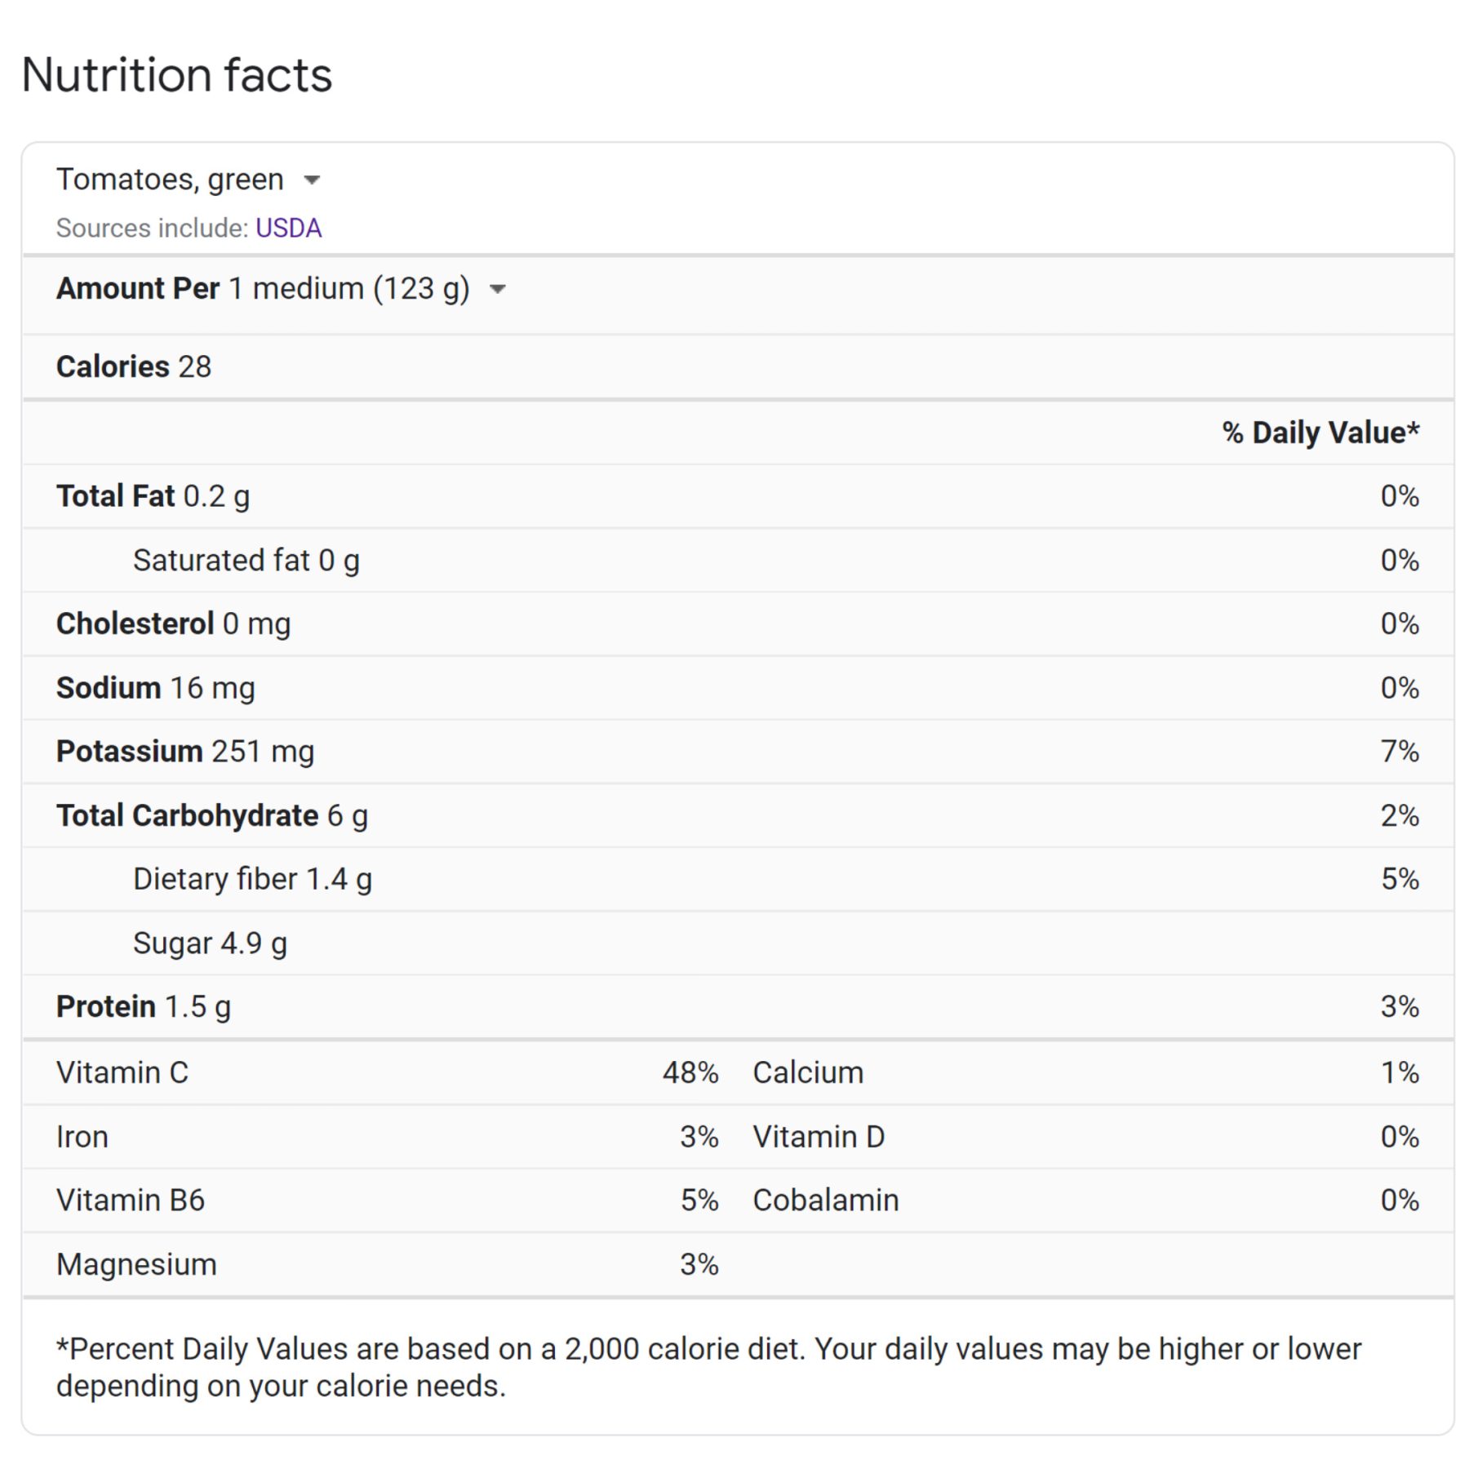Image resolution: width=1469 pixels, height=1469 pixels.
Task: Click the Magnesium label
Action: (136, 1264)
